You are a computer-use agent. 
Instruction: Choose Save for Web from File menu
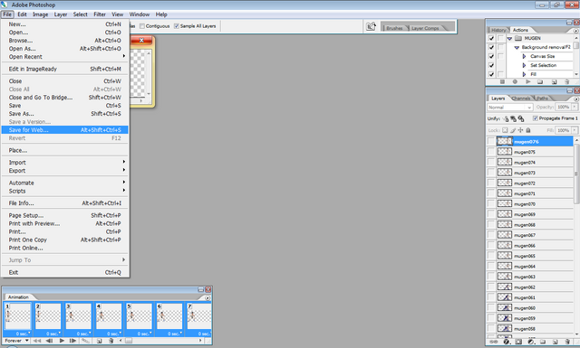(65, 130)
